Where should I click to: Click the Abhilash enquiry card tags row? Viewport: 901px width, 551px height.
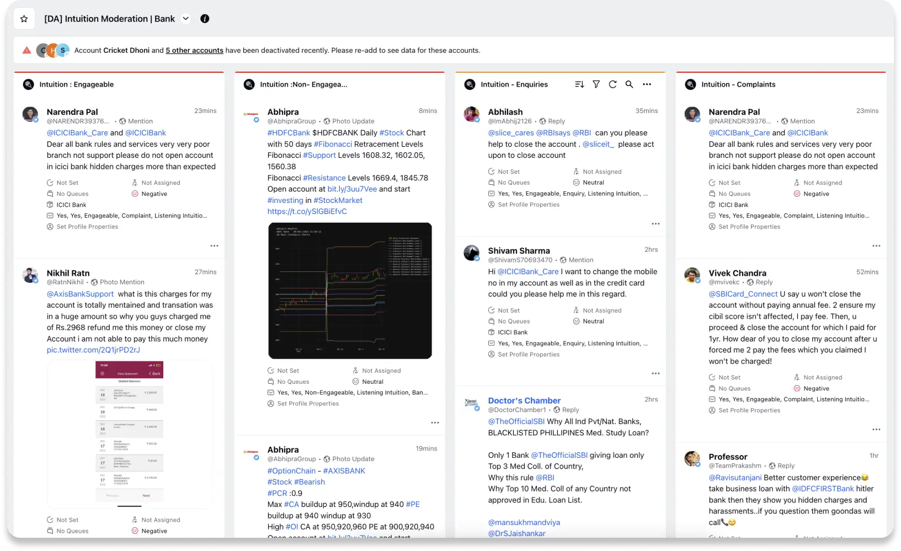point(568,194)
